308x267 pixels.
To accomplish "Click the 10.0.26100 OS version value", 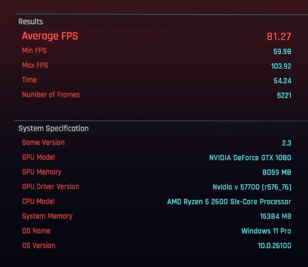I will click(274, 245).
